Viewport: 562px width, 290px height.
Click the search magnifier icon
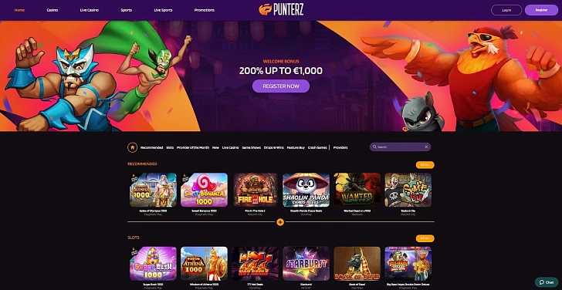coord(374,147)
